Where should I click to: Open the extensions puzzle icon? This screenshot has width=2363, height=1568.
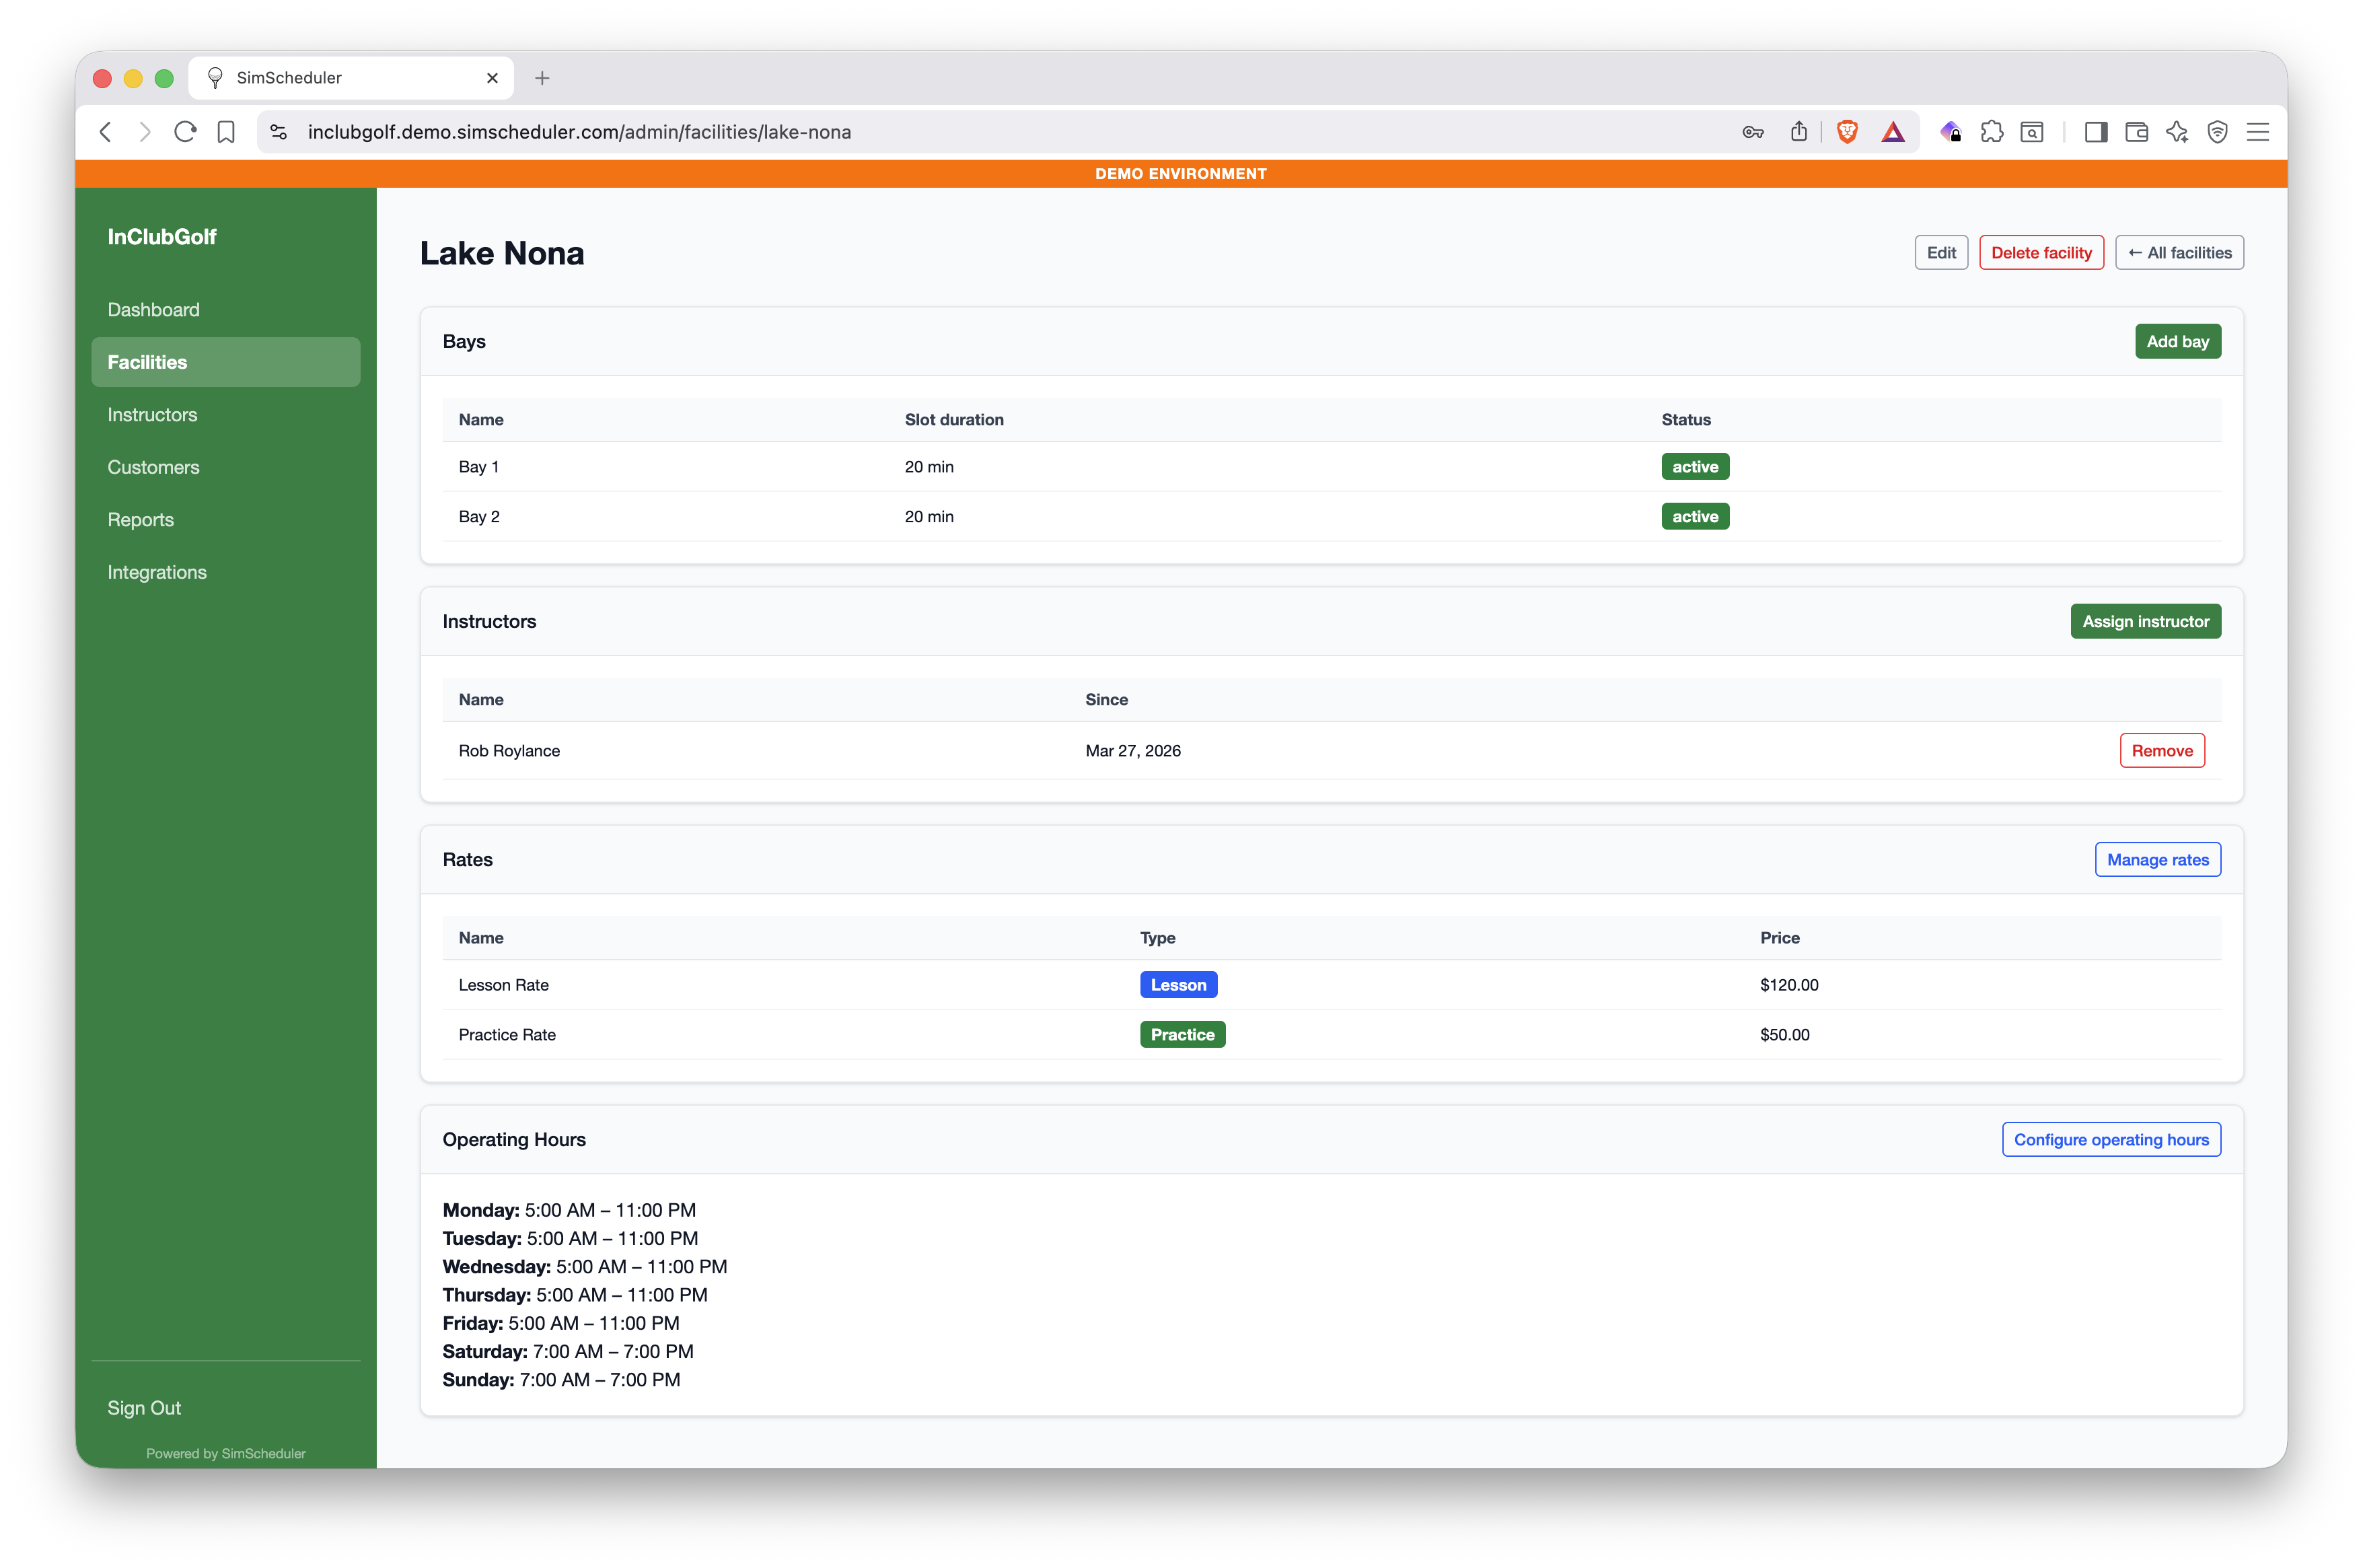[x=1991, y=132]
